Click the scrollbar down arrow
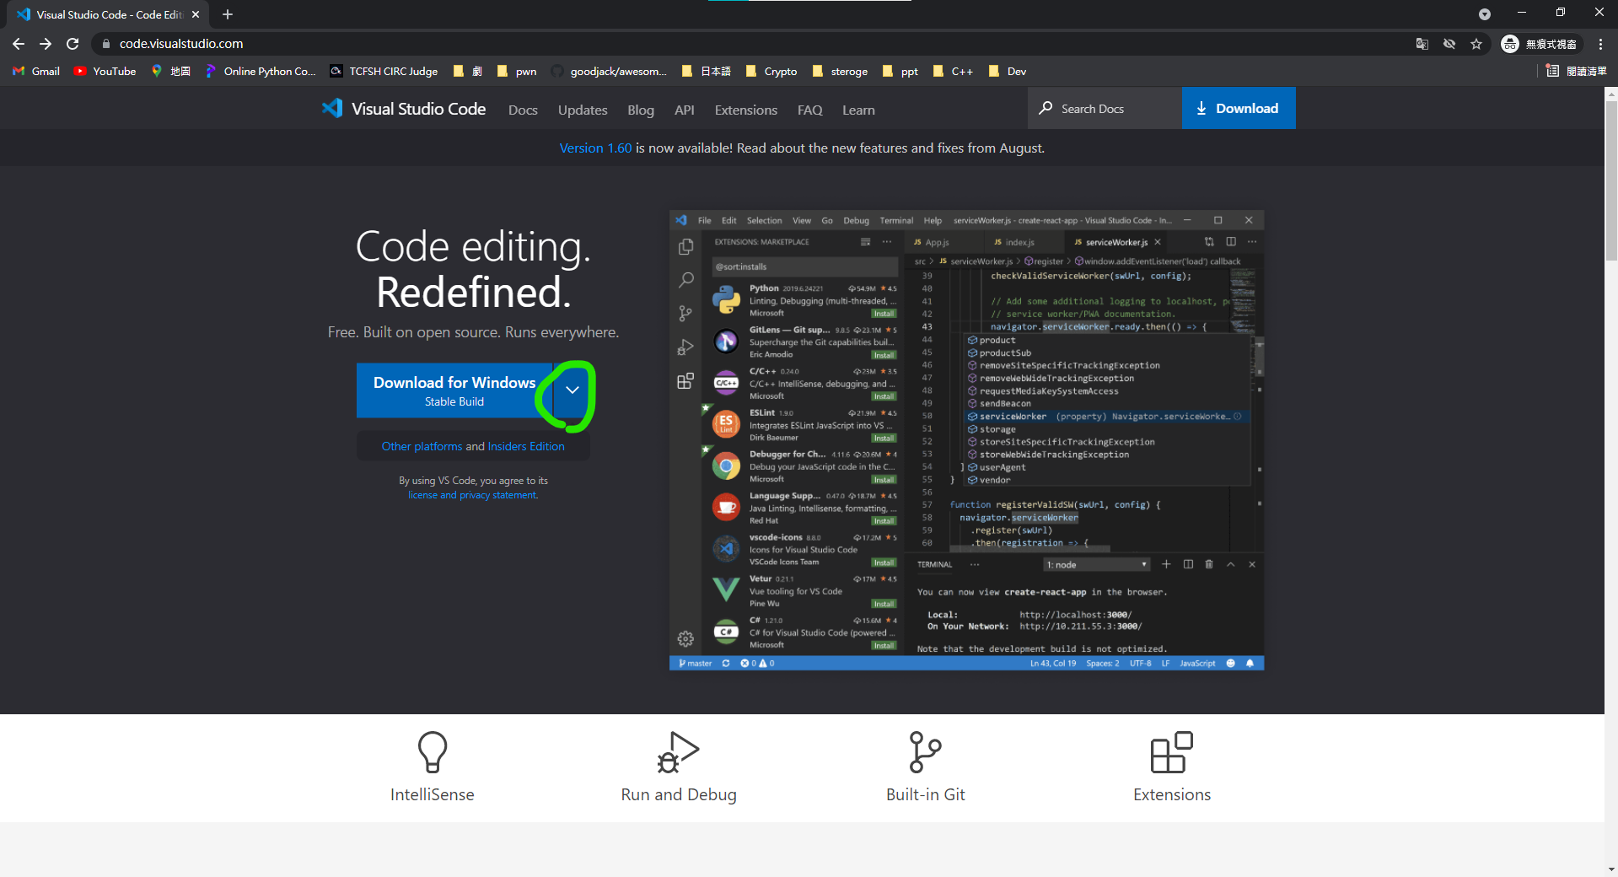The height and width of the screenshot is (877, 1618). point(1611,869)
